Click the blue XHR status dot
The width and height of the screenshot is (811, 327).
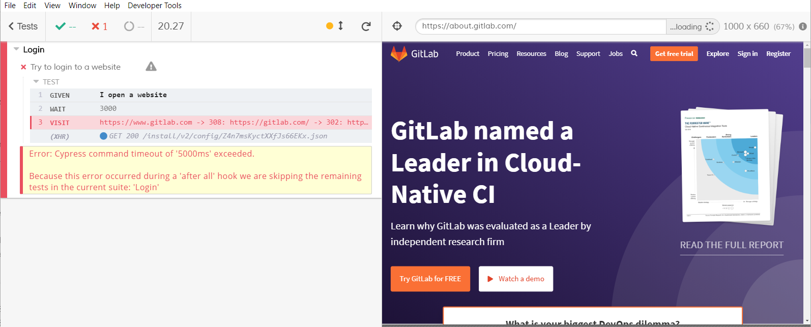click(x=103, y=136)
